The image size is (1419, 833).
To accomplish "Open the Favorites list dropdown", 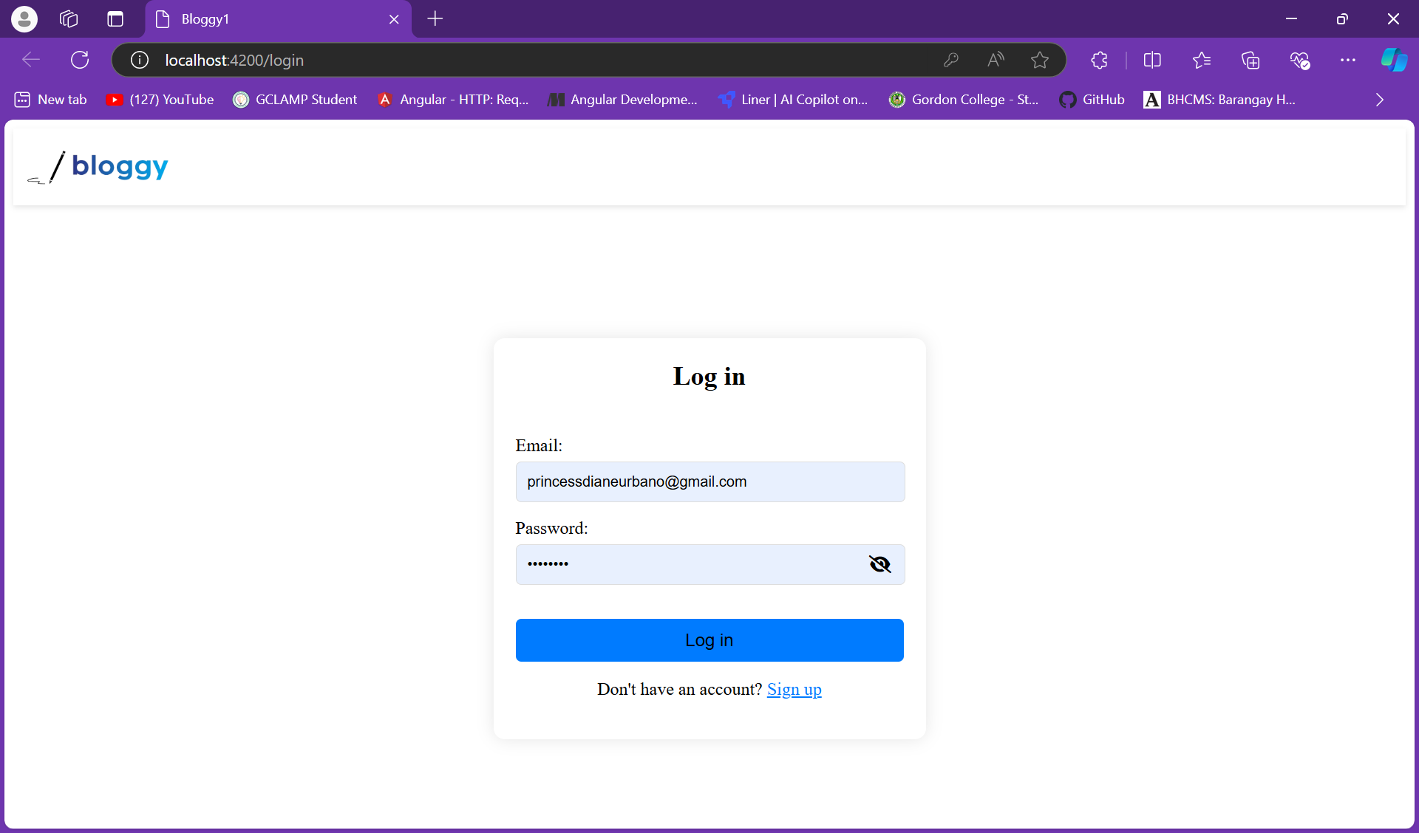I will [x=1201, y=60].
